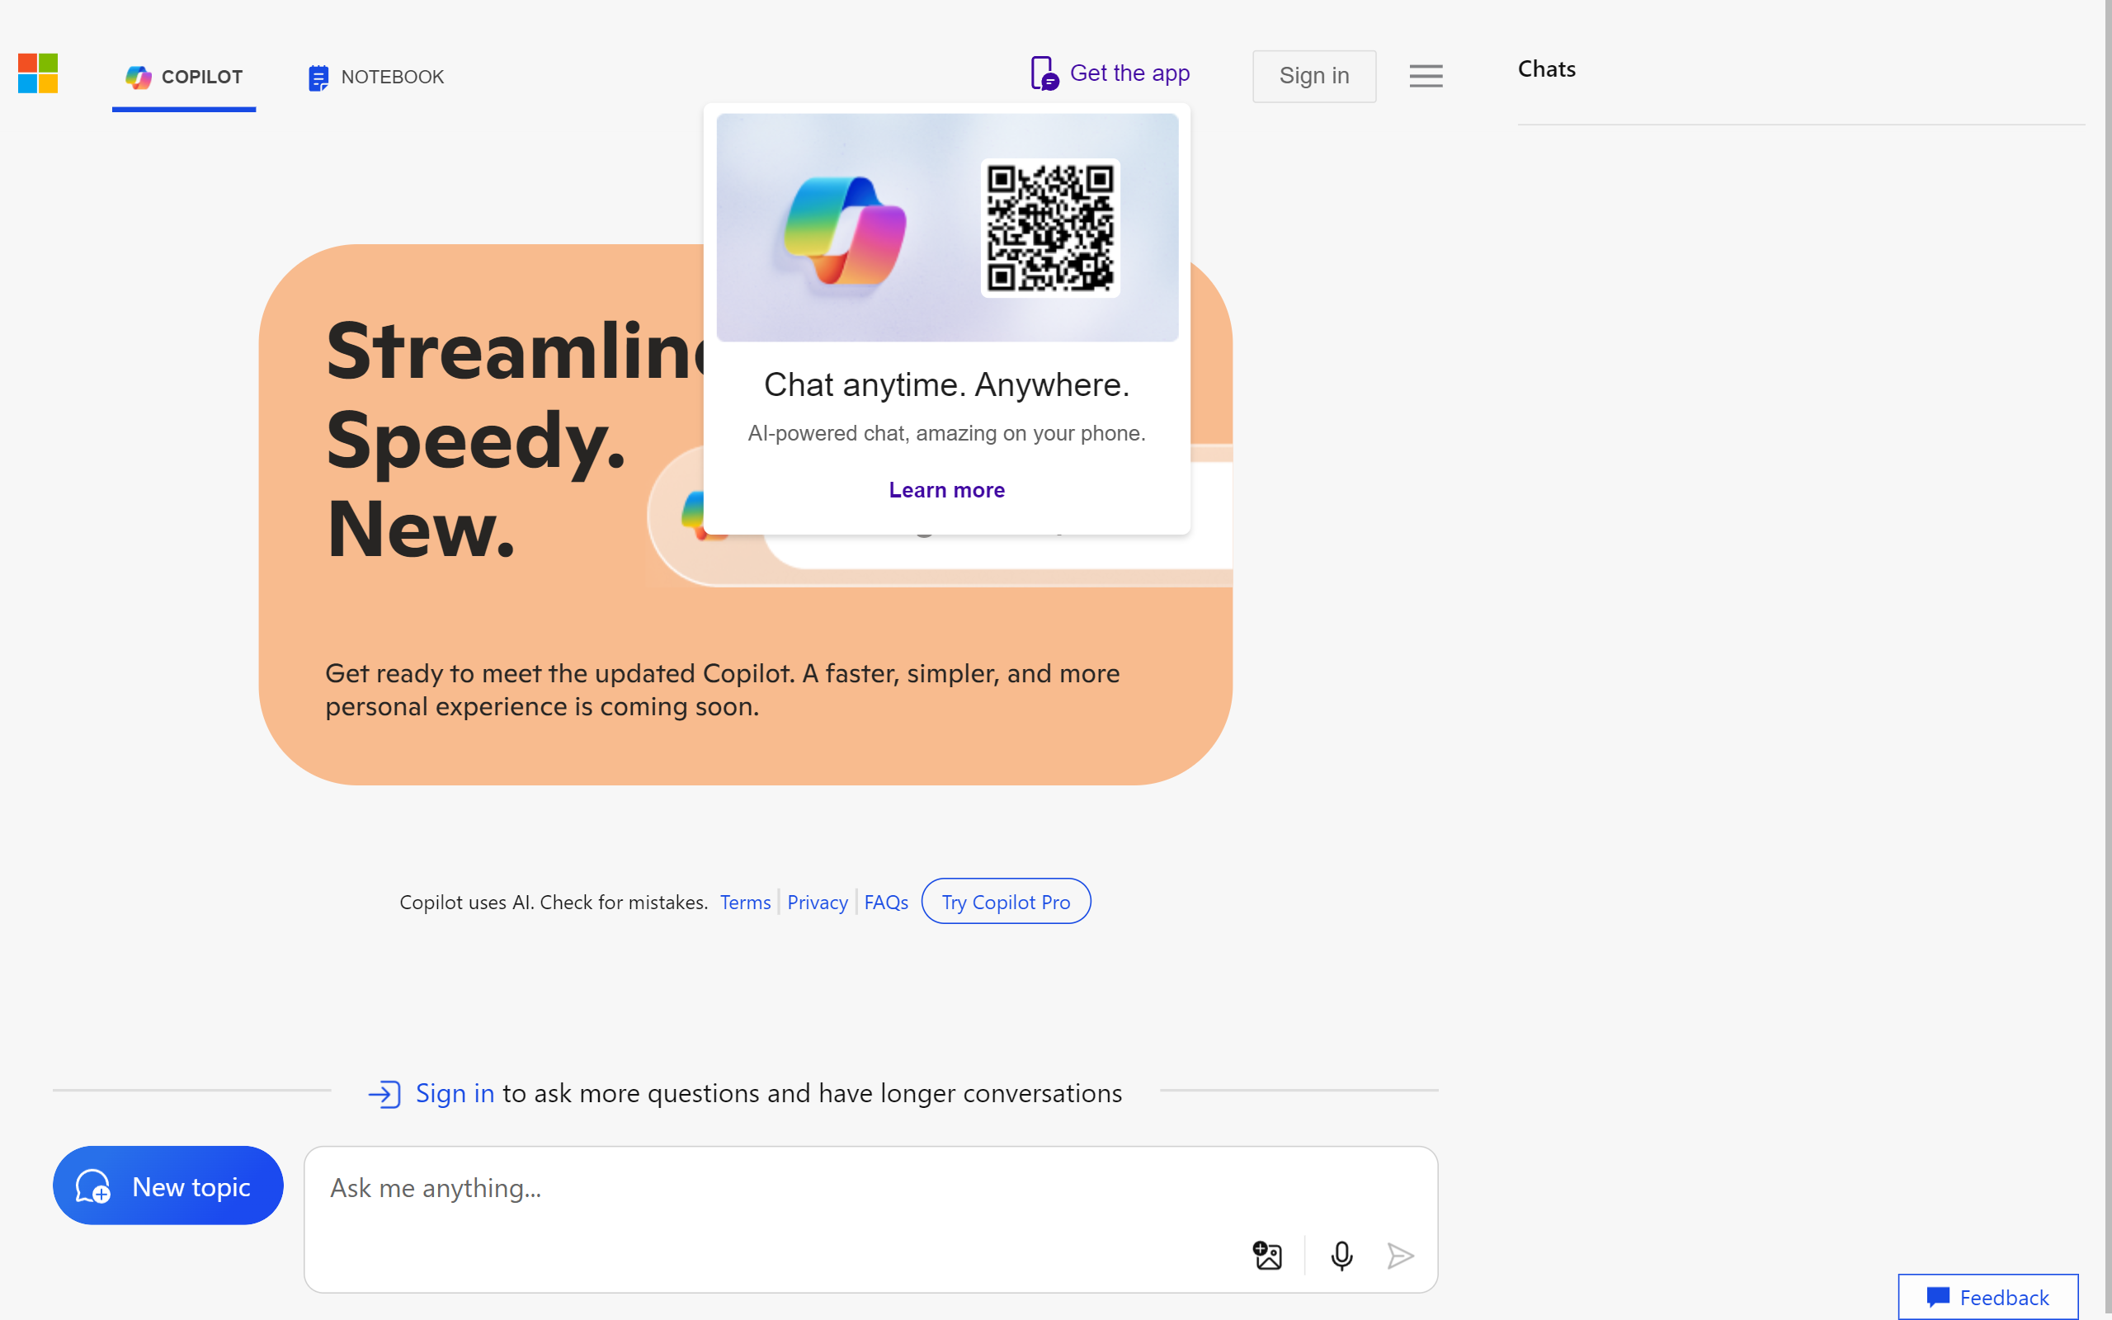Screen dimensions: 2112x1320
Task: Click the send arrow icon in input
Action: [x=1399, y=1253]
